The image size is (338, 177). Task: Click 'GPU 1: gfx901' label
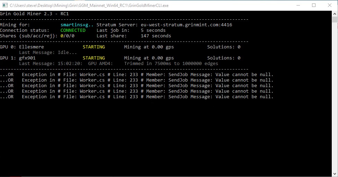(18, 58)
